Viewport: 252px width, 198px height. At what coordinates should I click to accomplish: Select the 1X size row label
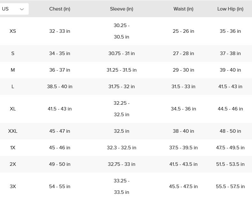click(13, 148)
